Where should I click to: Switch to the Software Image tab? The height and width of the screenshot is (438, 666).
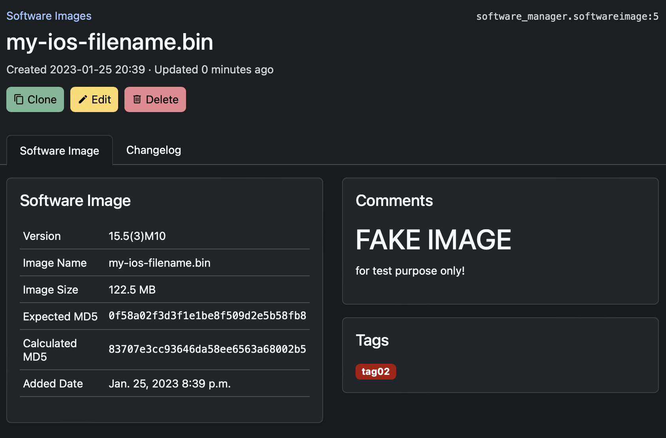[60, 150]
